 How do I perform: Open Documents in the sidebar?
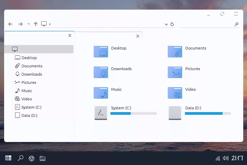coord(29,66)
